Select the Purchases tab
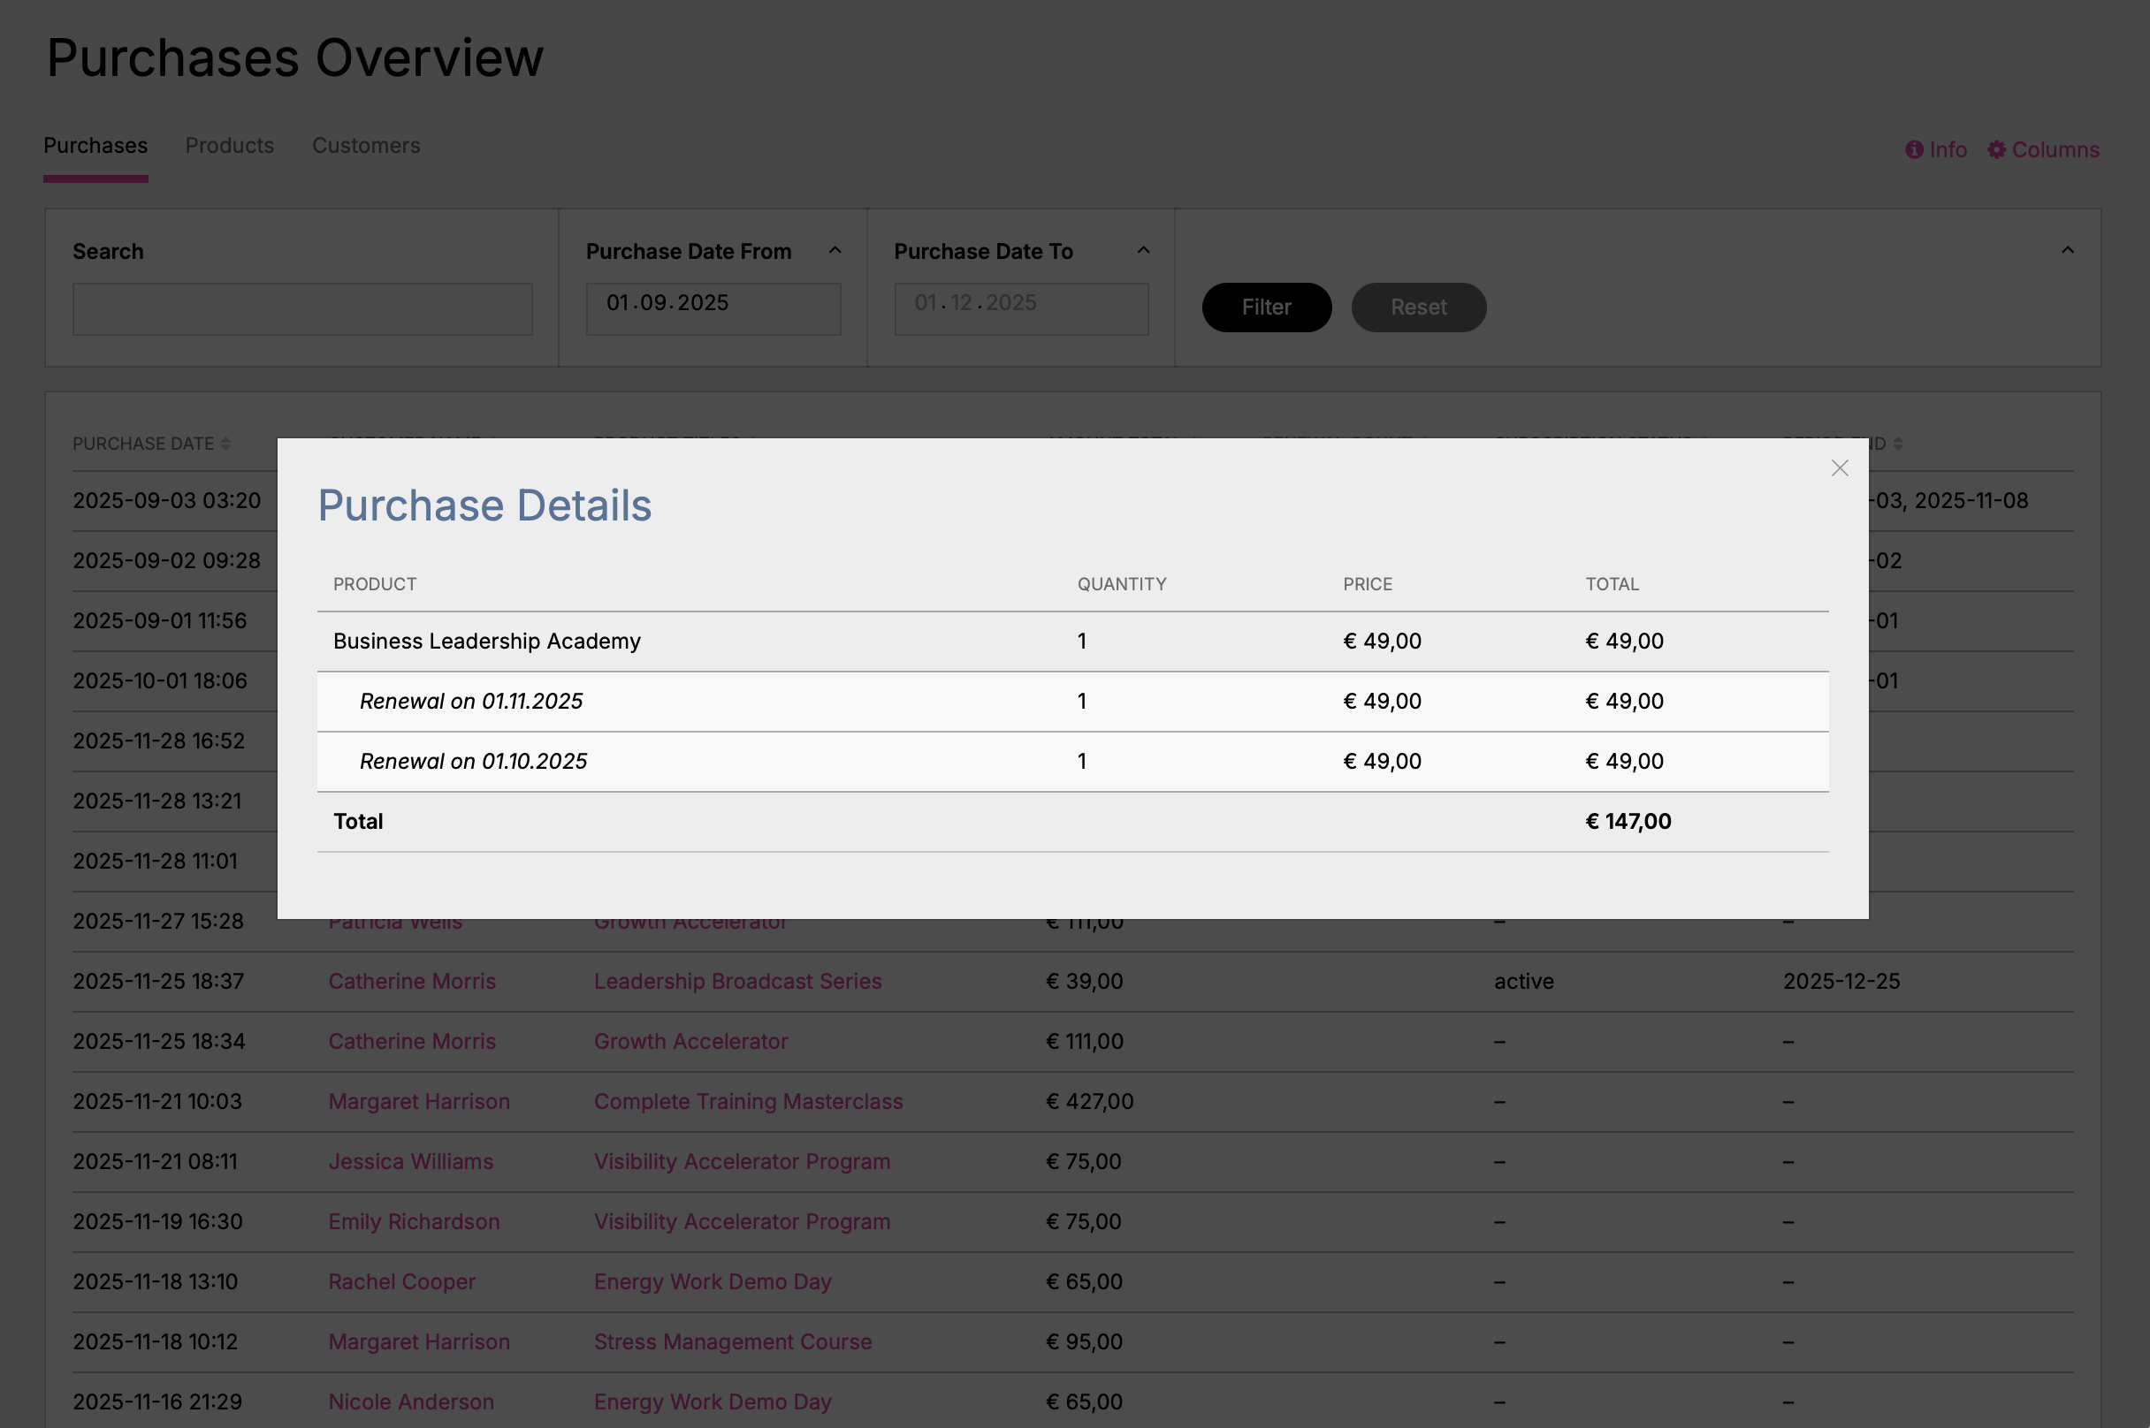 (95, 146)
